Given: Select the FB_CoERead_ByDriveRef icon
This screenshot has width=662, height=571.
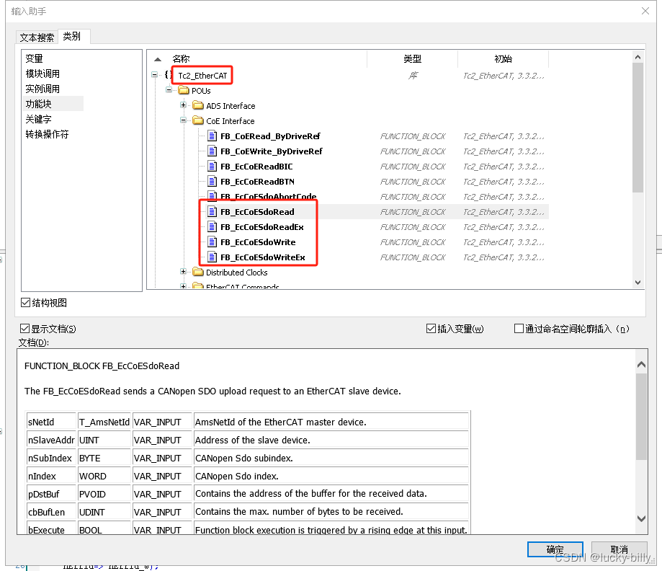Looking at the screenshot, I should tap(211, 136).
